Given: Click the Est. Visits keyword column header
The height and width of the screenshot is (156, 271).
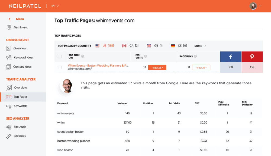Looking at the screenshot, I should (174, 104).
